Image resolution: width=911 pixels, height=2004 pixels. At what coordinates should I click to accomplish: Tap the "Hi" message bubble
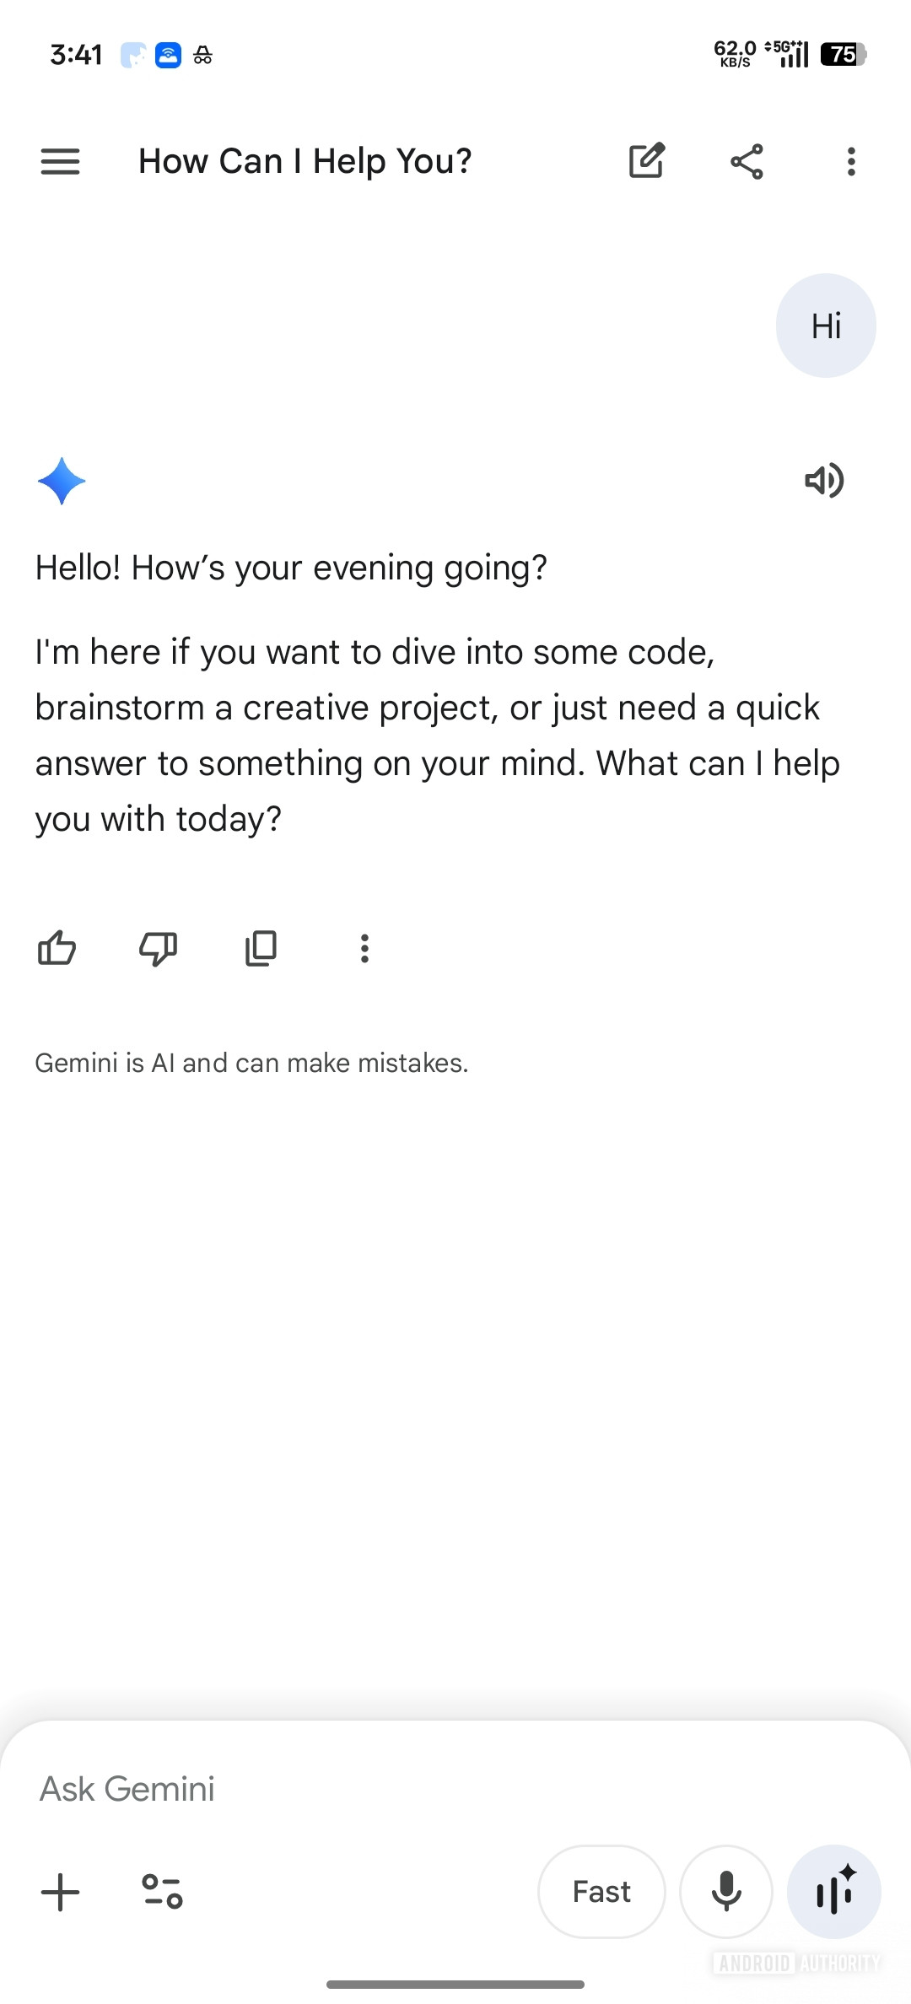(x=826, y=326)
